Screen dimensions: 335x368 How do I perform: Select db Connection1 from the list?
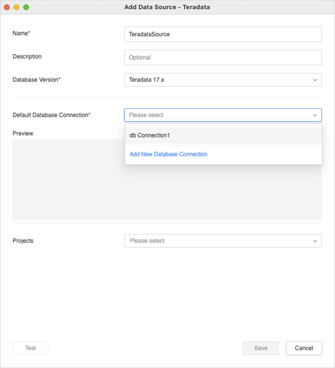tap(224, 135)
